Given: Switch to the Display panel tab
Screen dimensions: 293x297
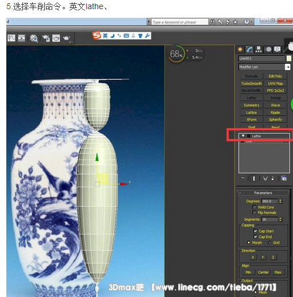Looking at the screenshot, I should (277, 49).
